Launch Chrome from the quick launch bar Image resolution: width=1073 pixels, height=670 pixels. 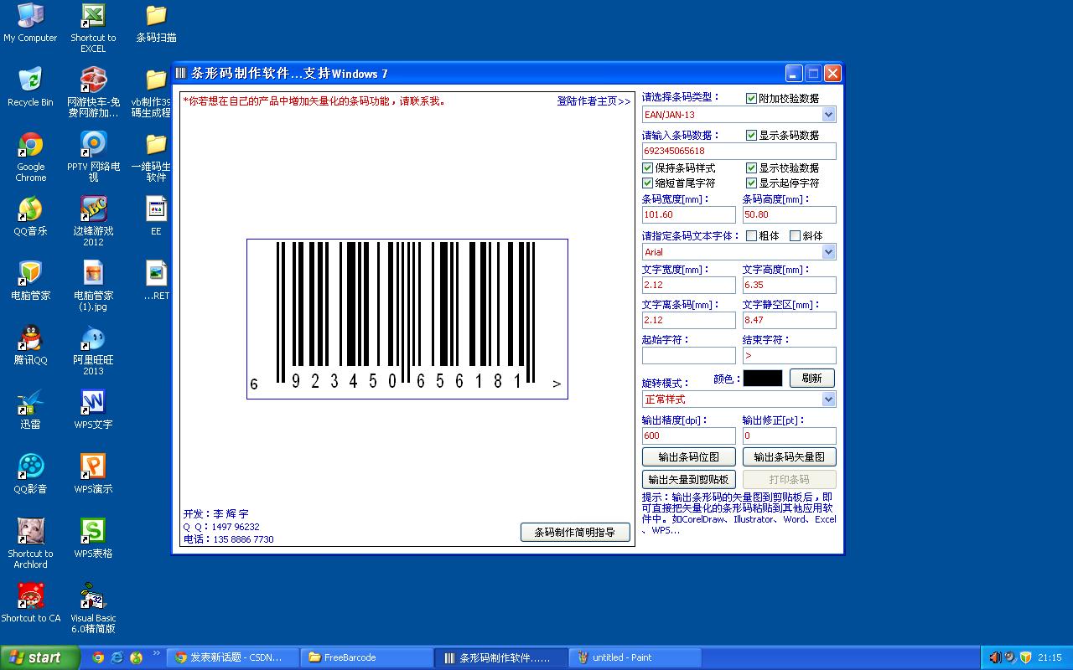(x=98, y=657)
